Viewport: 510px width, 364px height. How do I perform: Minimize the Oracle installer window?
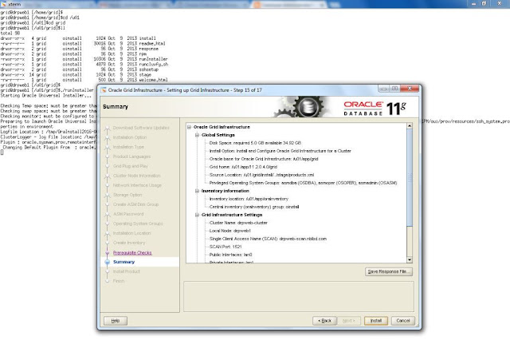(x=383, y=89)
